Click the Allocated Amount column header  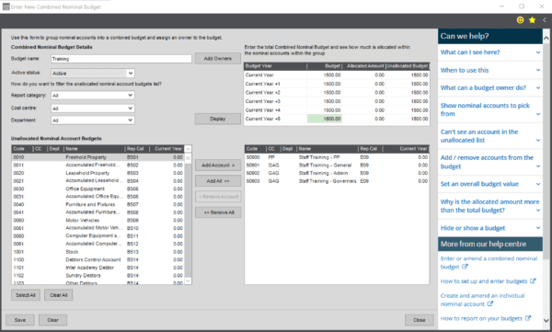pyautogui.click(x=364, y=66)
